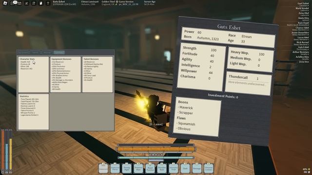This screenshot has height=175, width=312.
Task: Select Jessie Dusselden in player list
Action: (300, 33)
